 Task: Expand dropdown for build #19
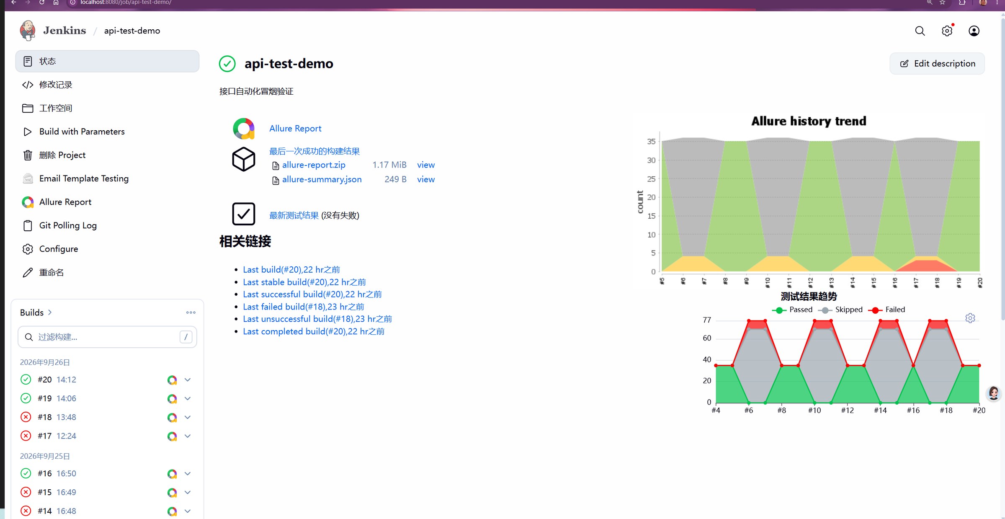(x=188, y=398)
